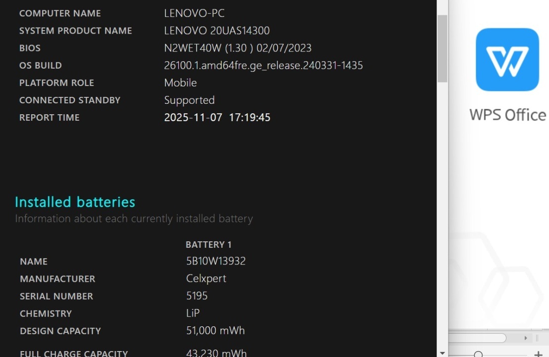Click the LiP chemistry value
This screenshot has height=357, width=549.
[193, 313]
